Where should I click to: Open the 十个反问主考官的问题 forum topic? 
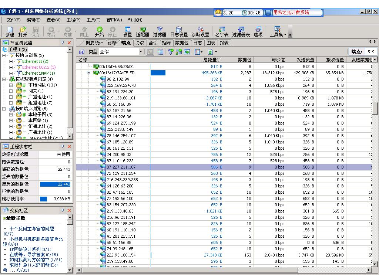click(31, 229)
